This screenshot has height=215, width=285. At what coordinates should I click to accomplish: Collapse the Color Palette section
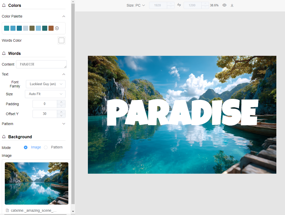(64, 16)
